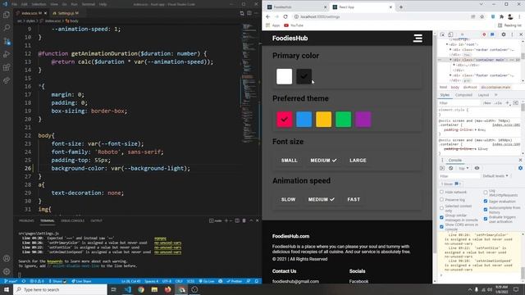Go back in Chrome
The image size is (525, 295).
point(268,16)
